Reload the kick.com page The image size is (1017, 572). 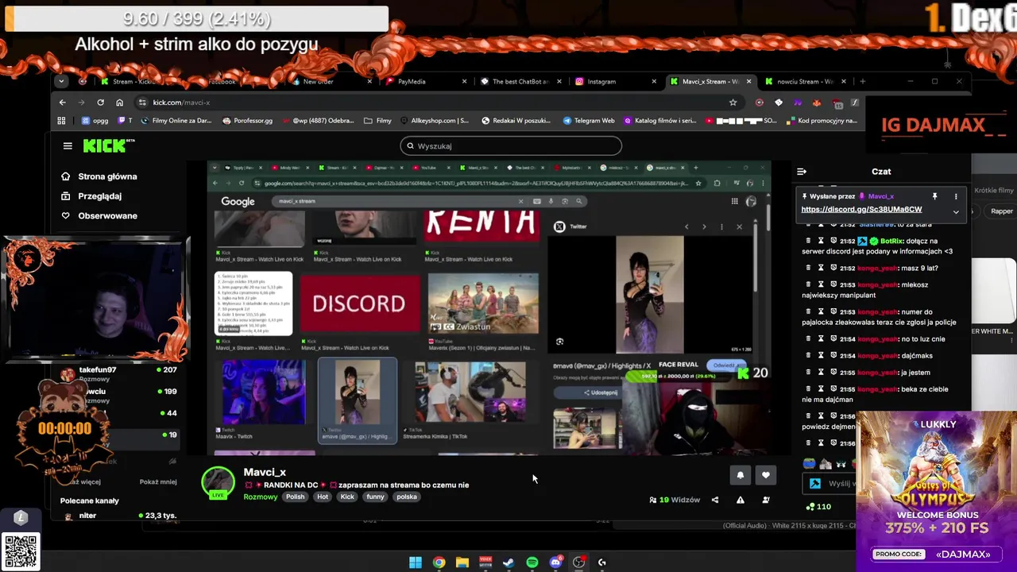tap(100, 102)
